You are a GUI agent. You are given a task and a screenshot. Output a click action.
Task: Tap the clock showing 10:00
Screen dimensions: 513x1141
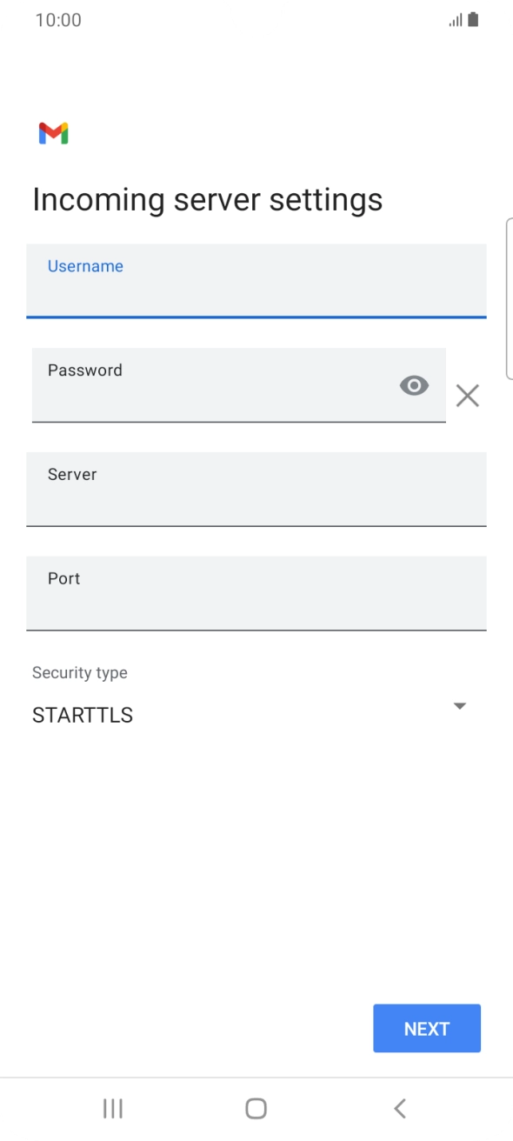57,19
